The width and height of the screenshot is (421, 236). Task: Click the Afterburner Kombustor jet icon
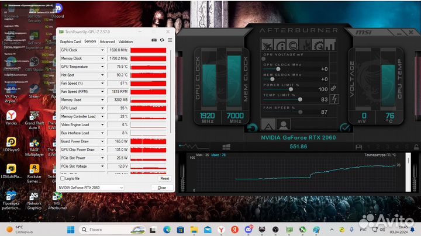point(267,44)
